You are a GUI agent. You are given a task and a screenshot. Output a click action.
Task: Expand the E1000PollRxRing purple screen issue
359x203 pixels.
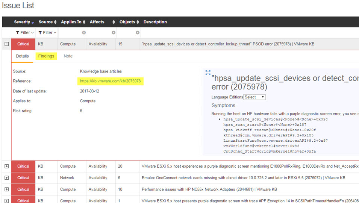coord(6,166)
